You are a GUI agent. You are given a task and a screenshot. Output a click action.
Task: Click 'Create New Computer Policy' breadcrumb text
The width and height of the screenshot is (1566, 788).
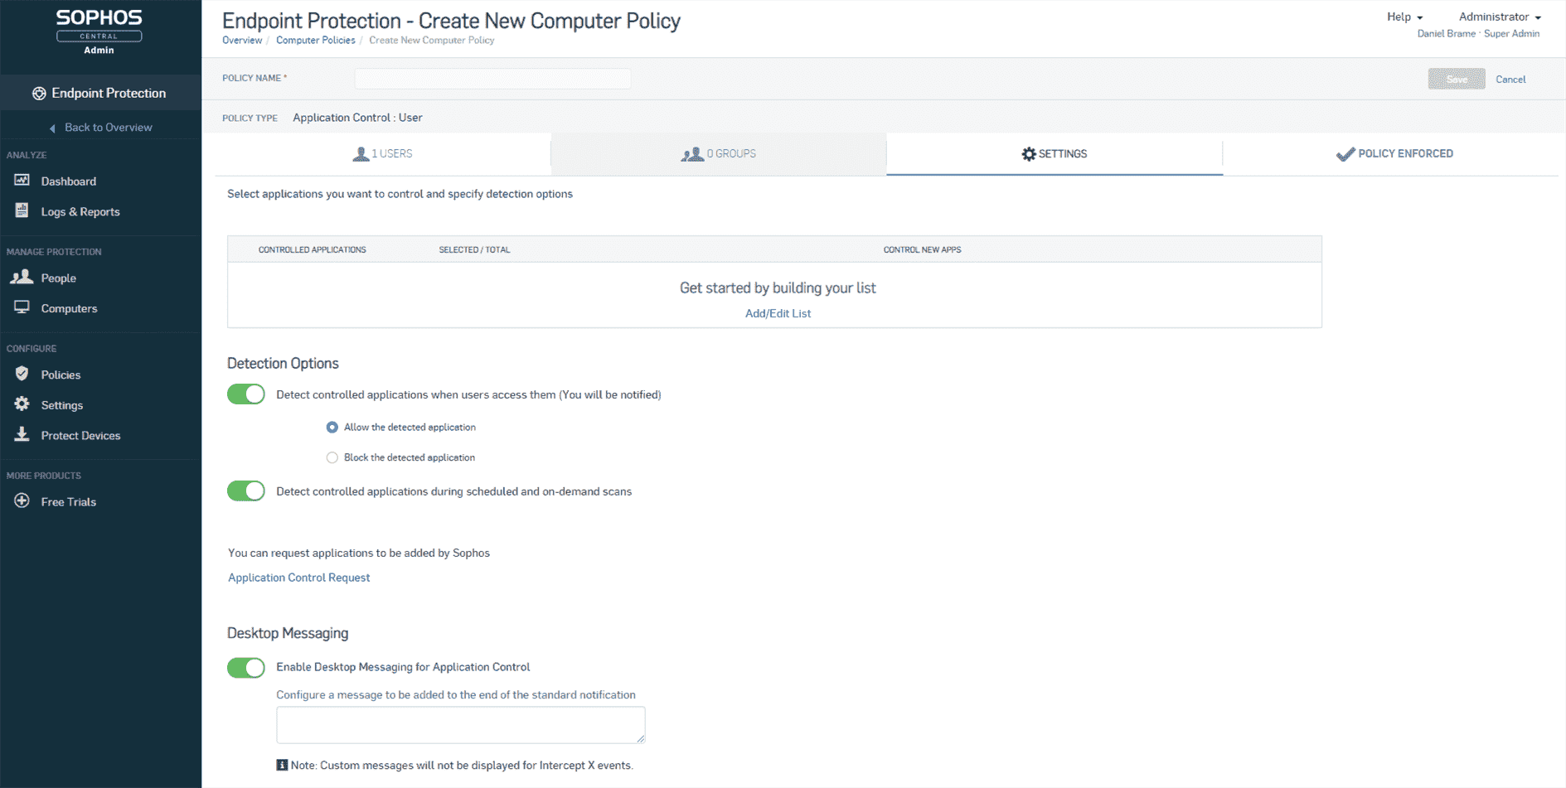432,41
